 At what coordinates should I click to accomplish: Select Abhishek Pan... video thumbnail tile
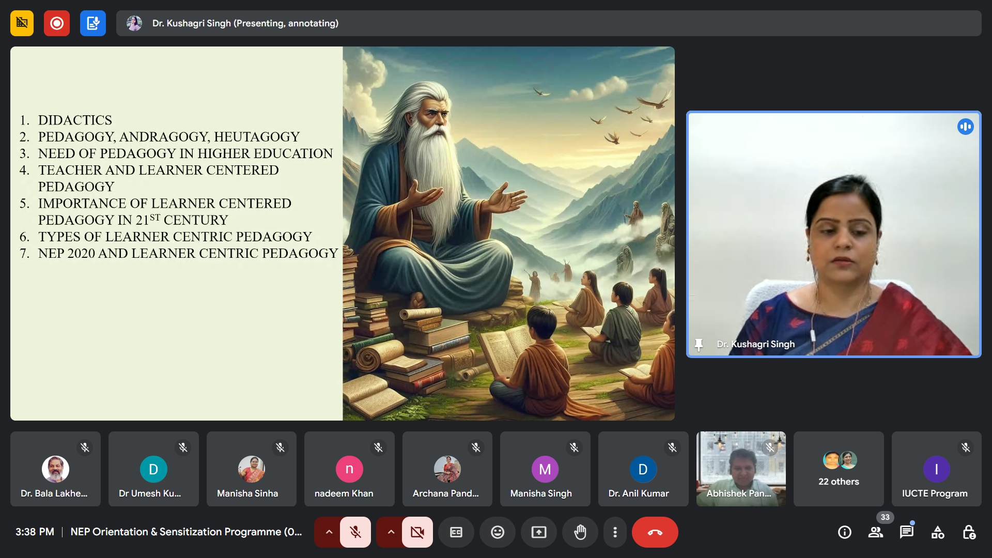pyautogui.click(x=741, y=469)
